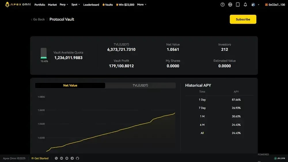Open the Leaderboard menu item
Viewport: 288px width, 162px height.
point(91,5)
